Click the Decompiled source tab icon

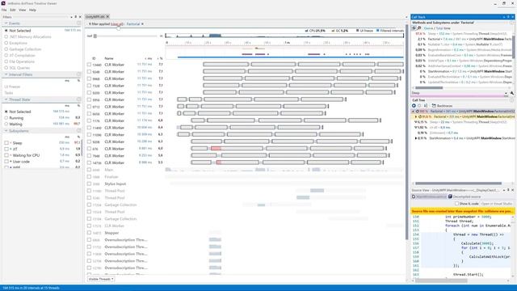450,196
